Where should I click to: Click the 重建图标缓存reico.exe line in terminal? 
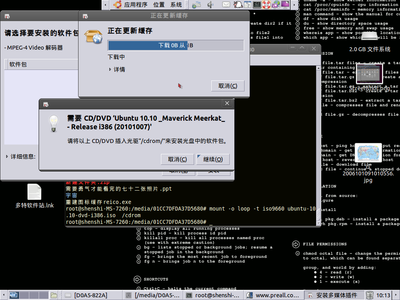click(x=98, y=202)
